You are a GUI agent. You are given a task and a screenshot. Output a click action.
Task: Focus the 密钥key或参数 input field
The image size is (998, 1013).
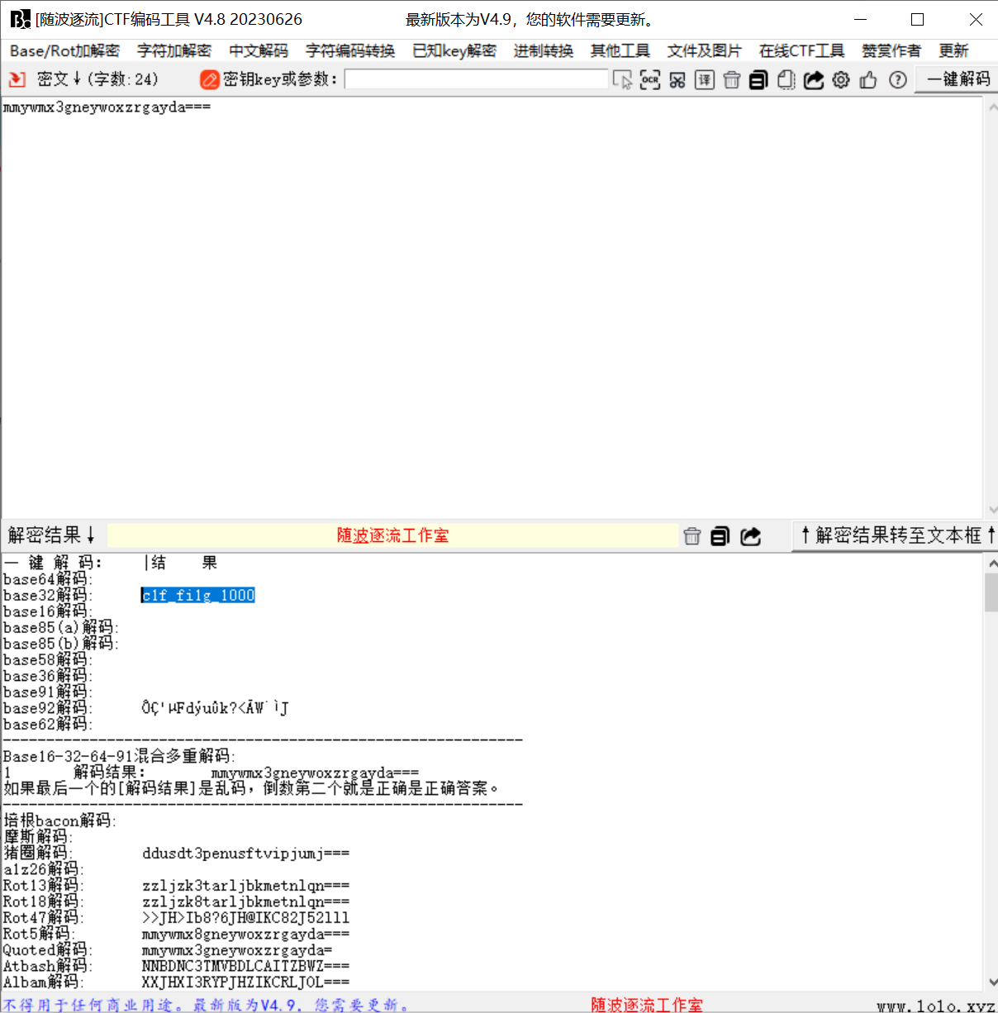click(x=476, y=79)
